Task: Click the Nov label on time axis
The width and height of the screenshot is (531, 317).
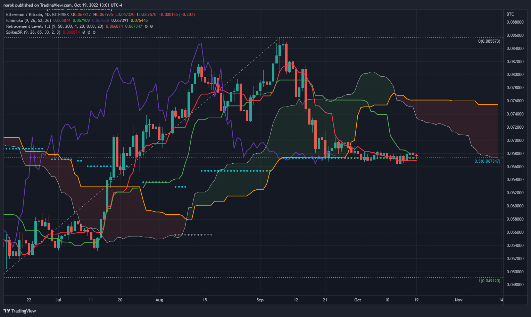Action: click(458, 300)
